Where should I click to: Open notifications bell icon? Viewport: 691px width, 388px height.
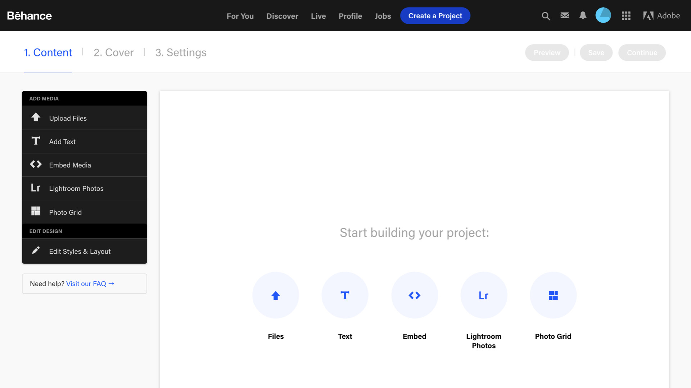click(x=583, y=15)
